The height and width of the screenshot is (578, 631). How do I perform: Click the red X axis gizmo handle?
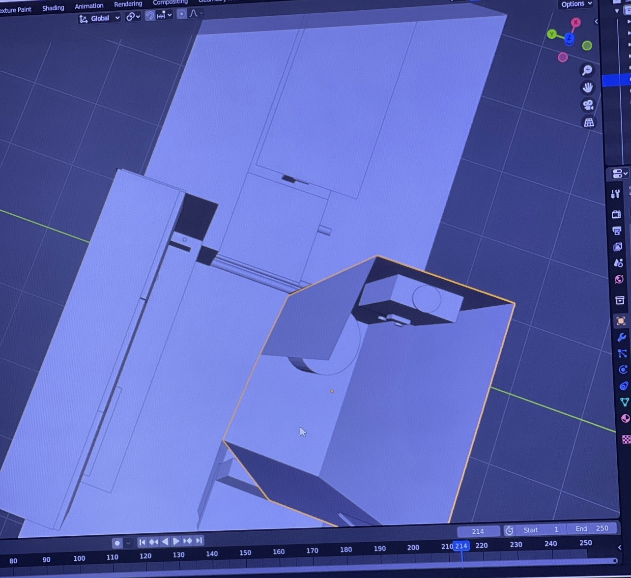click(x=575, y=23)
